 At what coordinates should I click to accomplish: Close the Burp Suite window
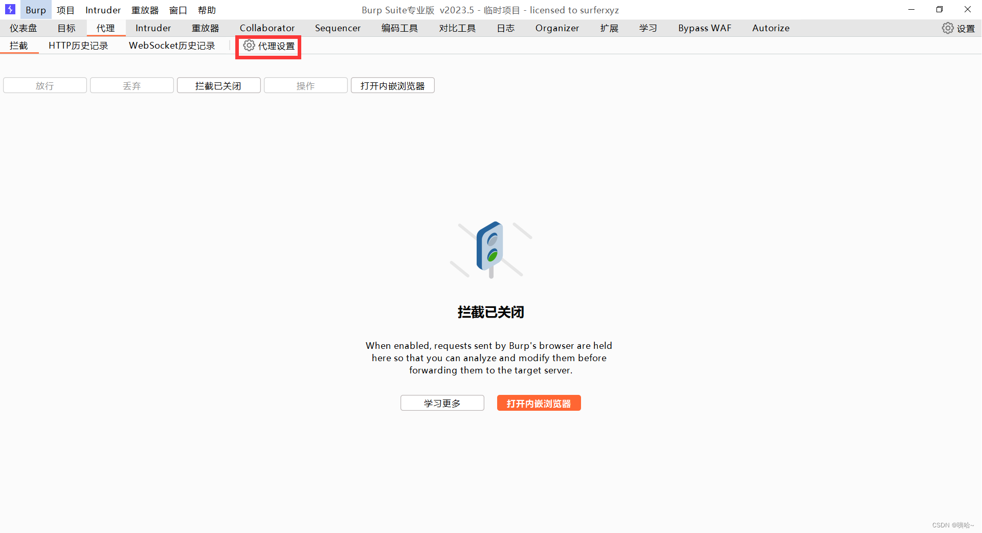point(968,9)
